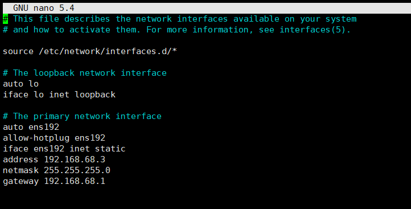Image resolution: width=411 pixels, height=209 pixels.
Task: Click the word 'static' in iface line
Action: point(110,149)
